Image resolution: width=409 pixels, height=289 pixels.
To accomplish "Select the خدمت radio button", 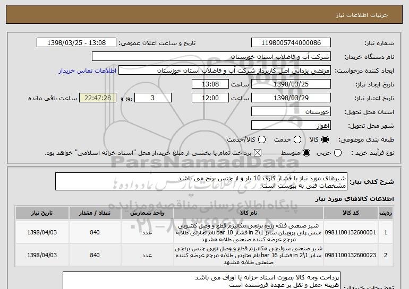I will coord(297,139).
